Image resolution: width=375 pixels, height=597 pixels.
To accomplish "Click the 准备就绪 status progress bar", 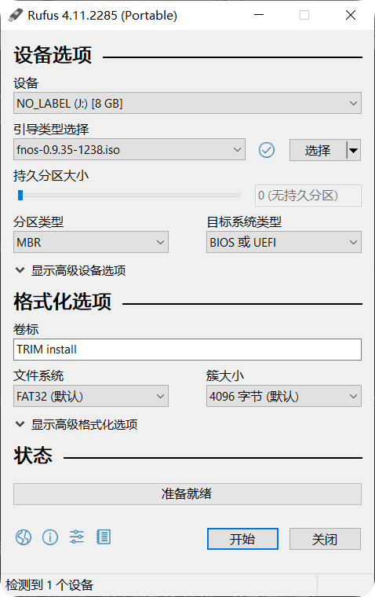I will click(x=187, y=494).
